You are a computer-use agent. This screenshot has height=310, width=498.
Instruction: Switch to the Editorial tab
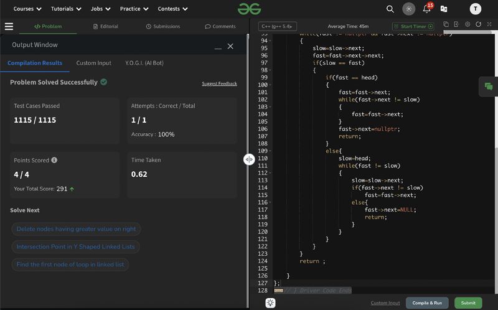pyautogui.click(x=104, y=26)
